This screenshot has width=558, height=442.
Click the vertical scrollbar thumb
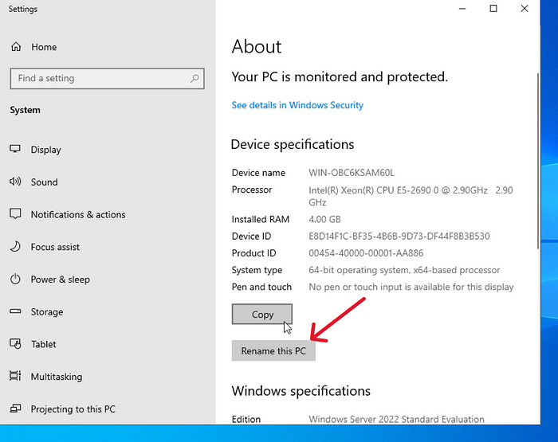click(538, 161)
